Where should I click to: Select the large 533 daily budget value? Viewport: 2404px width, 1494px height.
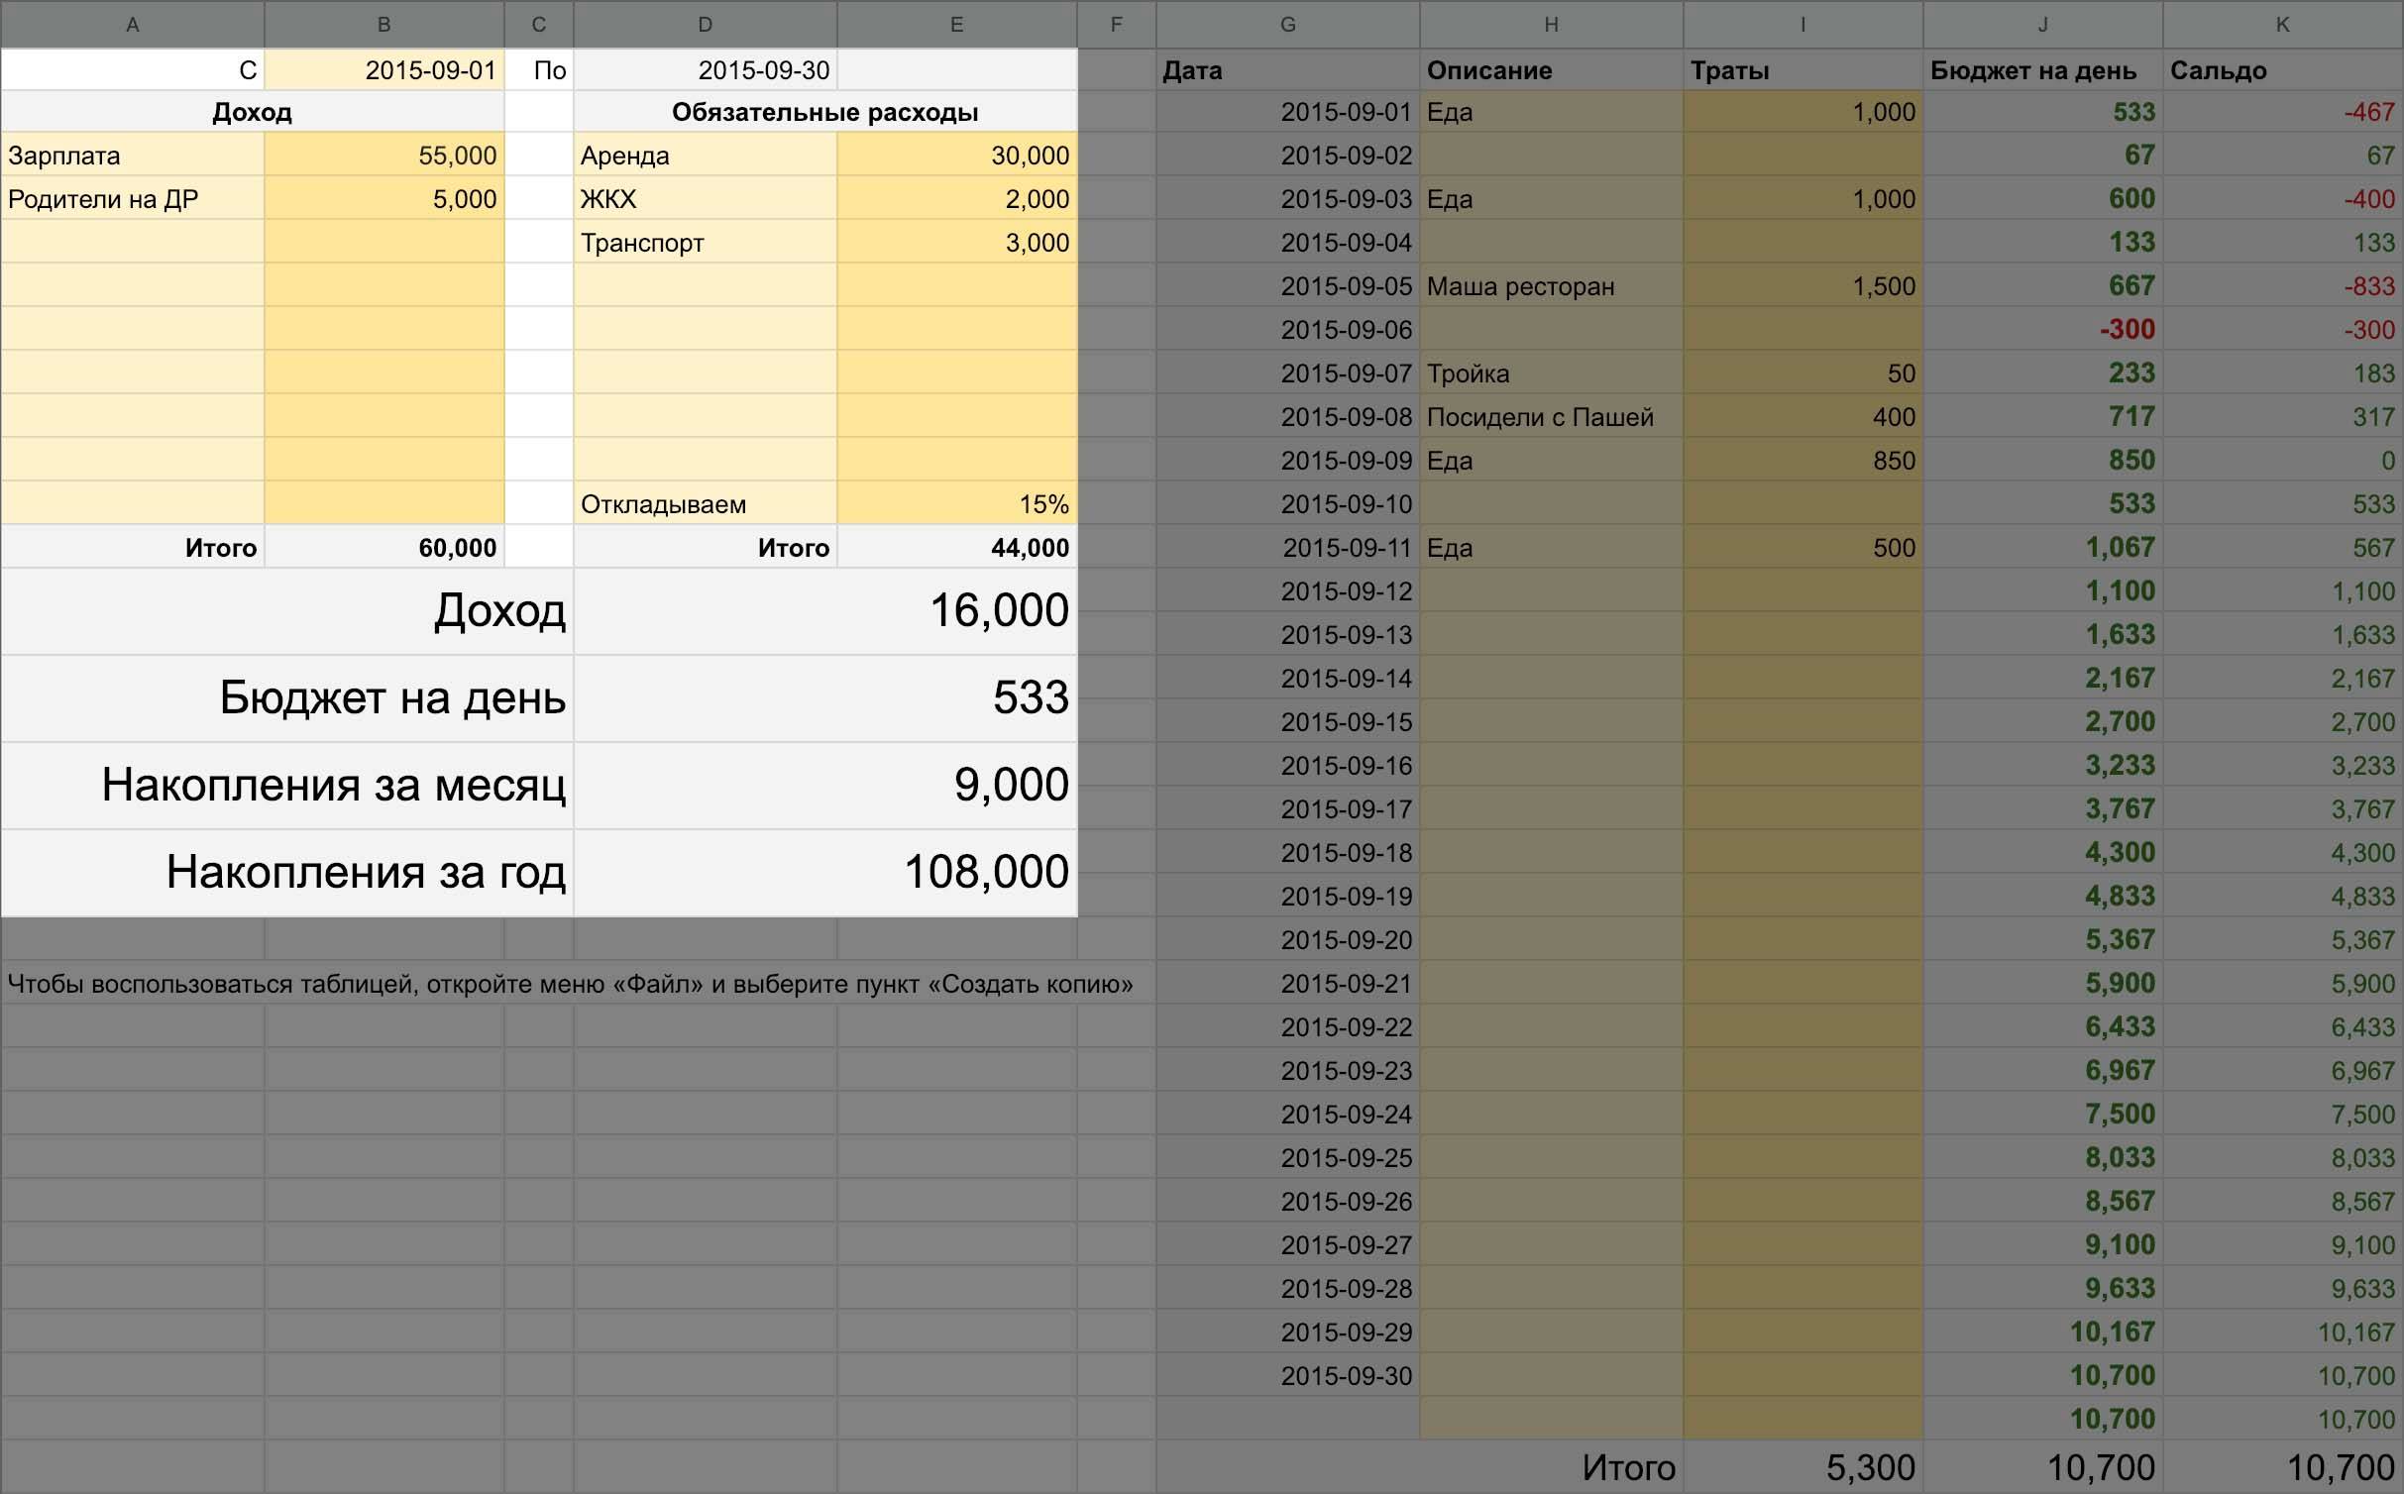tap(825, 698)
